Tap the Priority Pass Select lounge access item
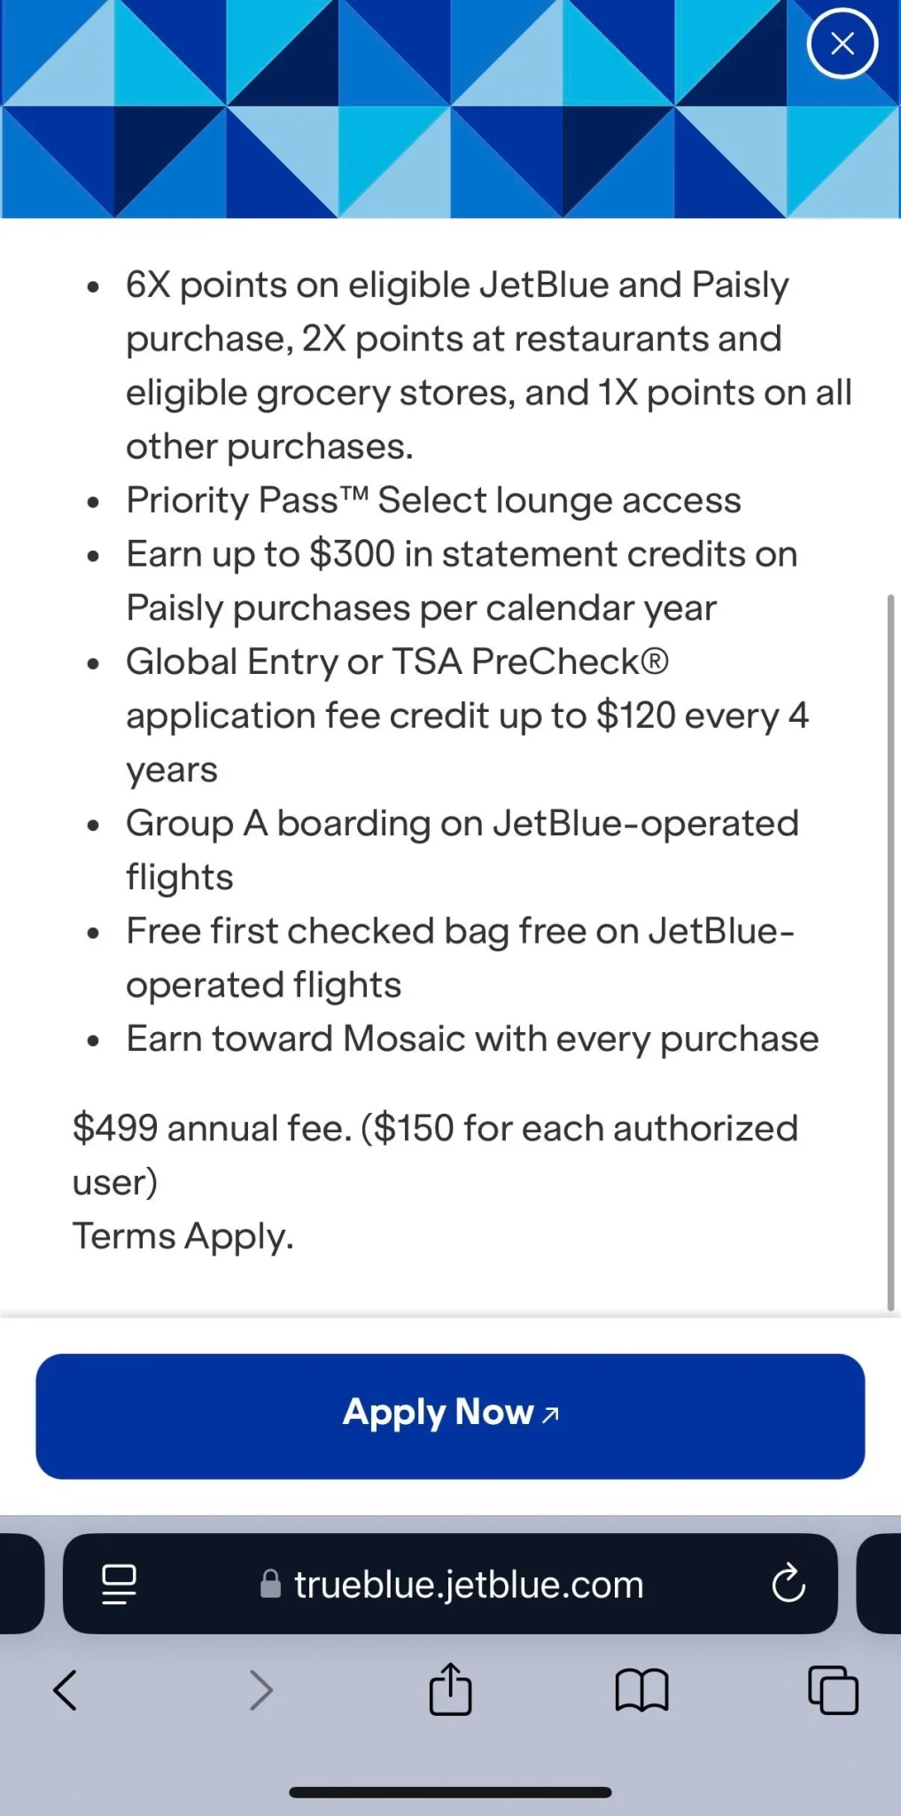 click(433, 500)
